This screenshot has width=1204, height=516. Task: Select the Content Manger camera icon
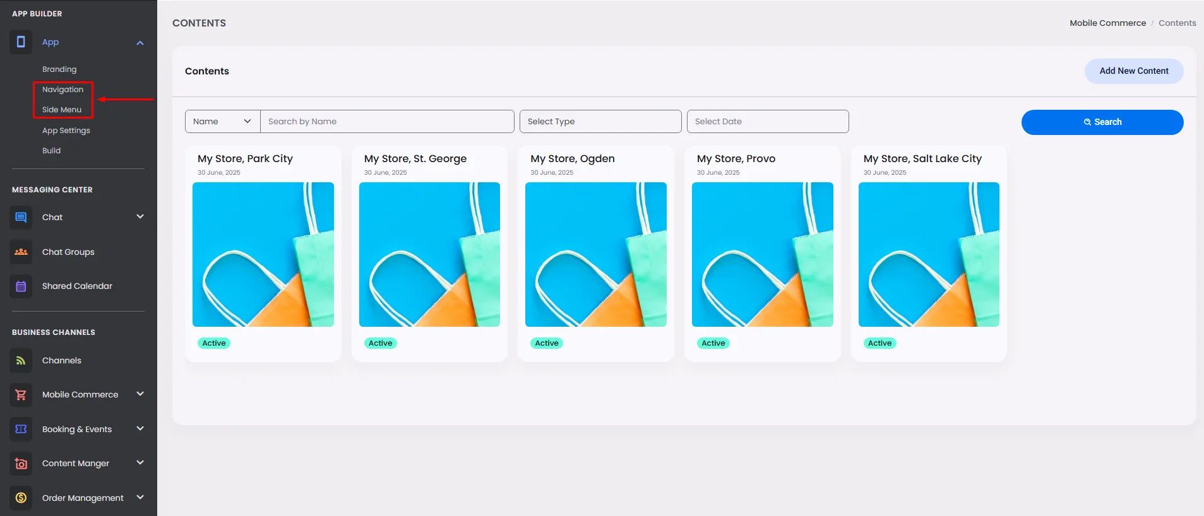point(21,464)
